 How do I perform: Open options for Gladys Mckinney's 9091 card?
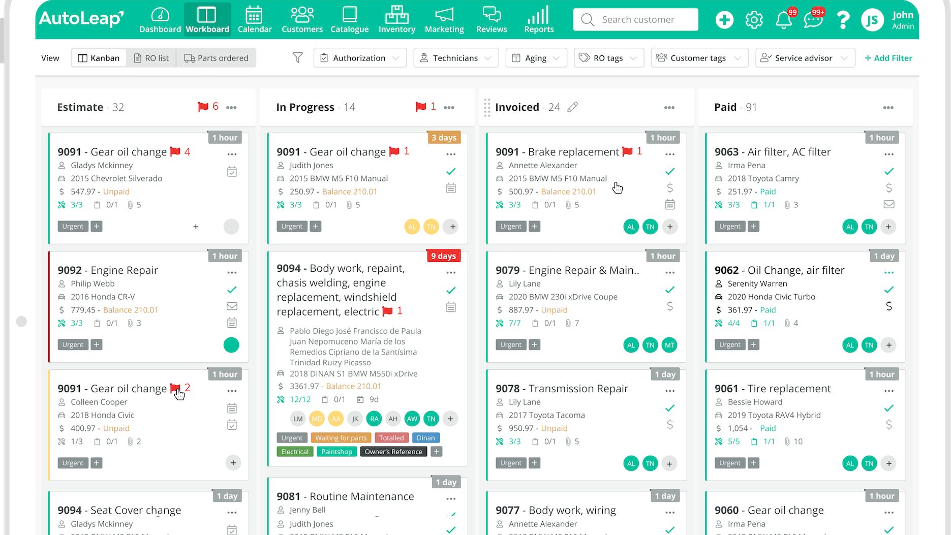tap(232, 154)
